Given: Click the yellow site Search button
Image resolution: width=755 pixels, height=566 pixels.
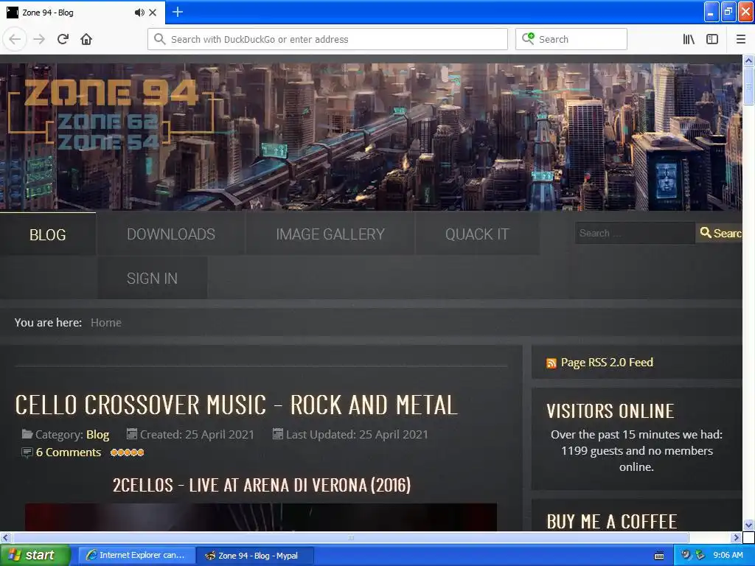Looking at the screenshot, I should pyautogui.click(x=720, y=233).
